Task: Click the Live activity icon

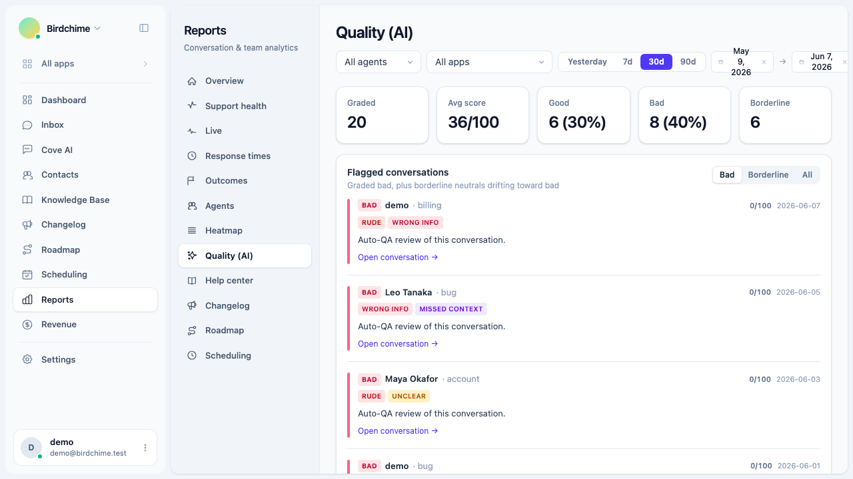Action: (x=192, y=131)
